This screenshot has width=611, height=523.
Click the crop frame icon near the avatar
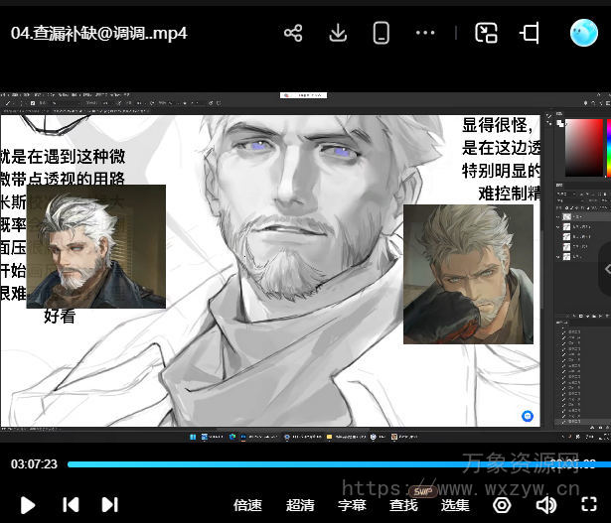point(530,34)
